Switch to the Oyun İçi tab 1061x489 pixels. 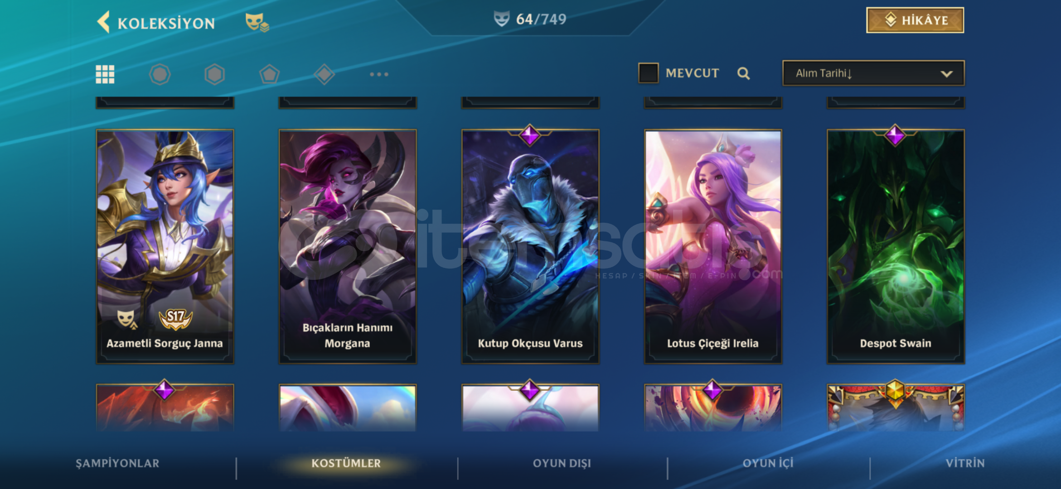point(768,463)
